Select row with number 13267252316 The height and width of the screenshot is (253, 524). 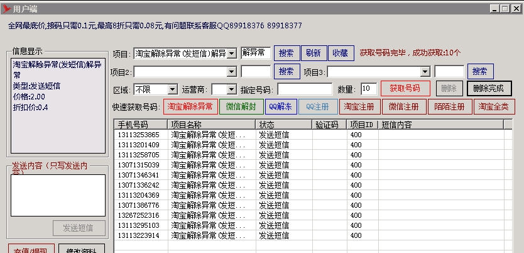tap(313, 215)
